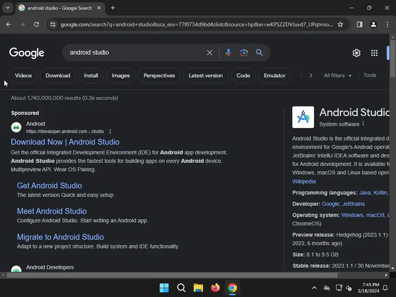Search by image with Google Lens
396x297 pixels.
[x=244, y=53]
